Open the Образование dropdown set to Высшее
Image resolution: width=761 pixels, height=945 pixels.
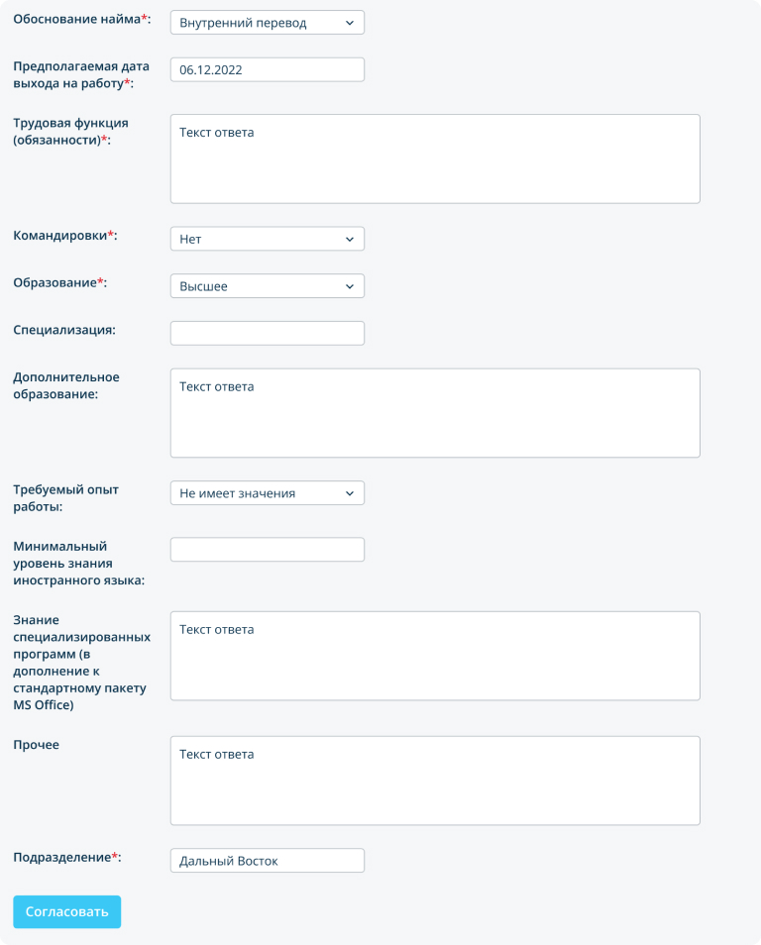coord(268,285)
